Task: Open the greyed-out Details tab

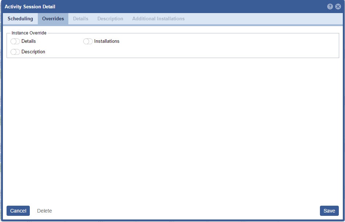Action: pyautogui.click(x=81, y=19)
